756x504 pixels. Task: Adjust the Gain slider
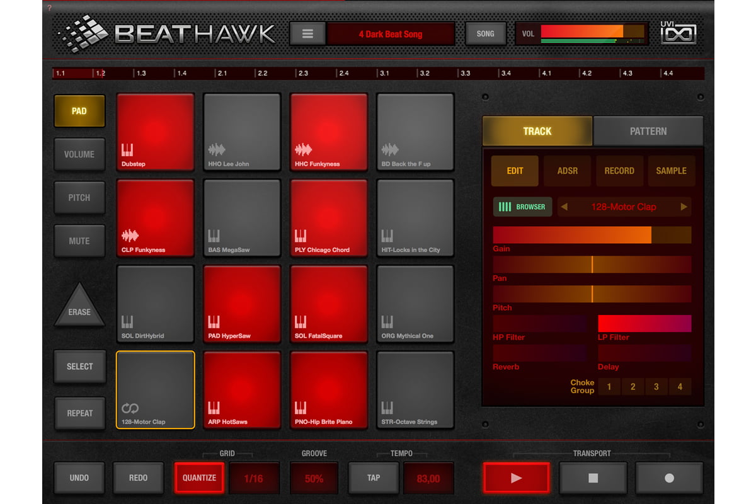(x=592, y=235)
